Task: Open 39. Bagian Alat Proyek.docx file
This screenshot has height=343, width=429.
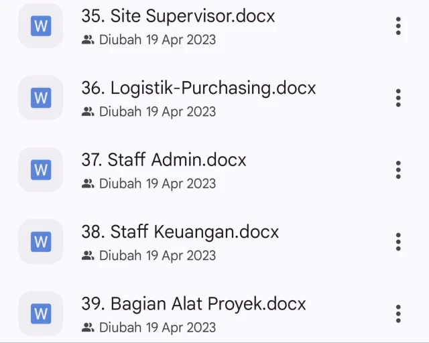Action: click(x=194, y=303)
